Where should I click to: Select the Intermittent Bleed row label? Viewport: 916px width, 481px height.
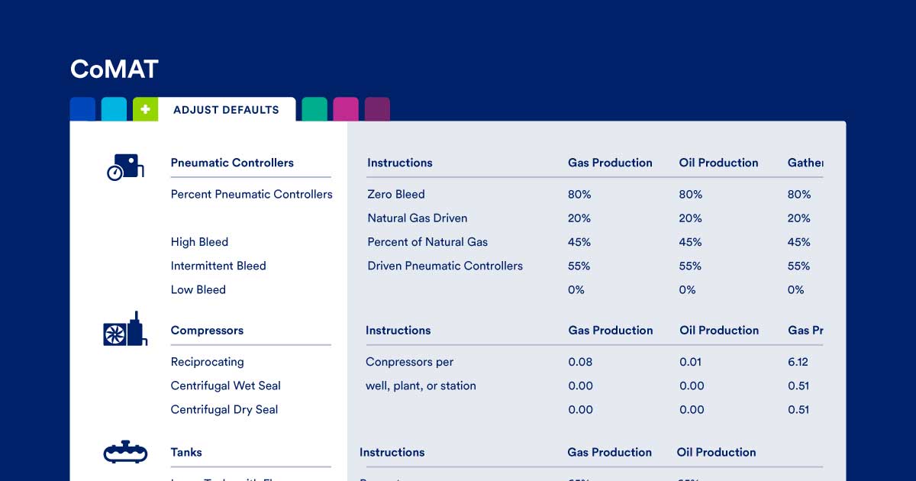click(218, 266)
